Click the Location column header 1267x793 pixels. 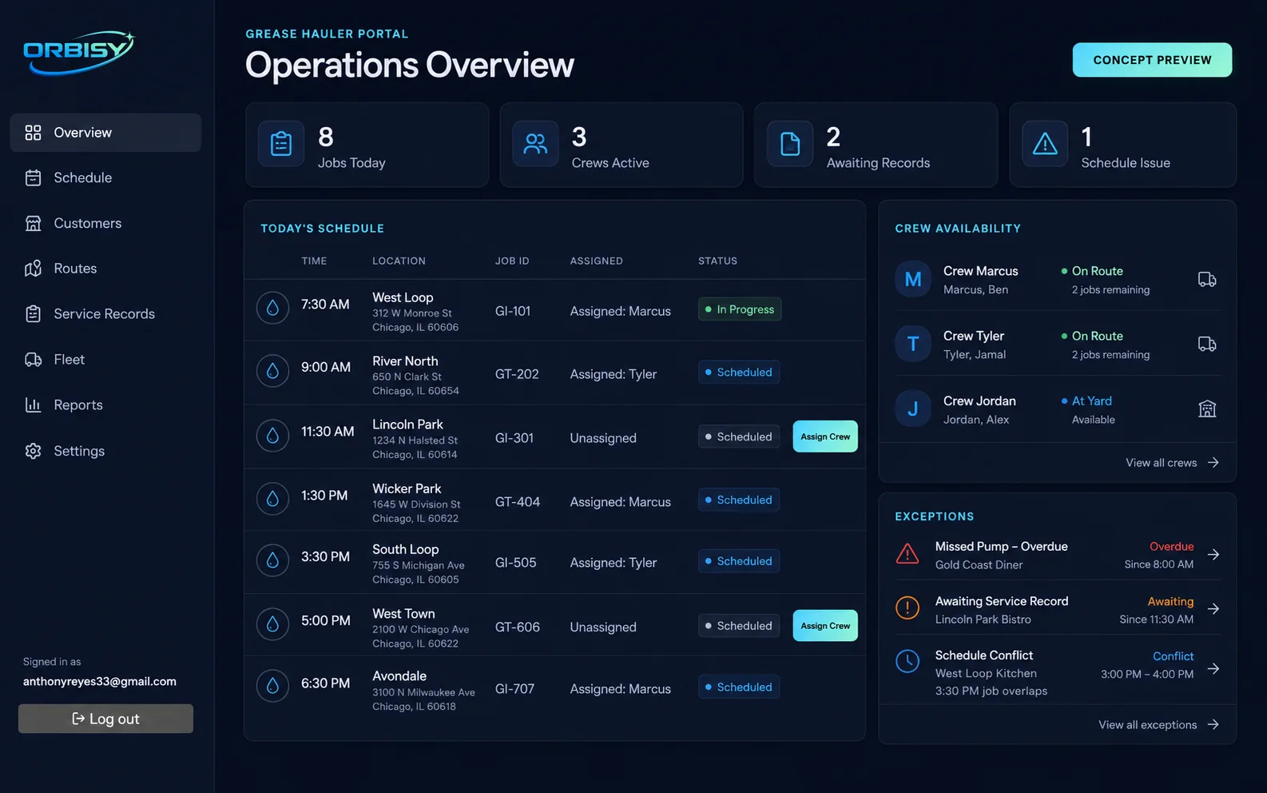click(x=399, y=261)
